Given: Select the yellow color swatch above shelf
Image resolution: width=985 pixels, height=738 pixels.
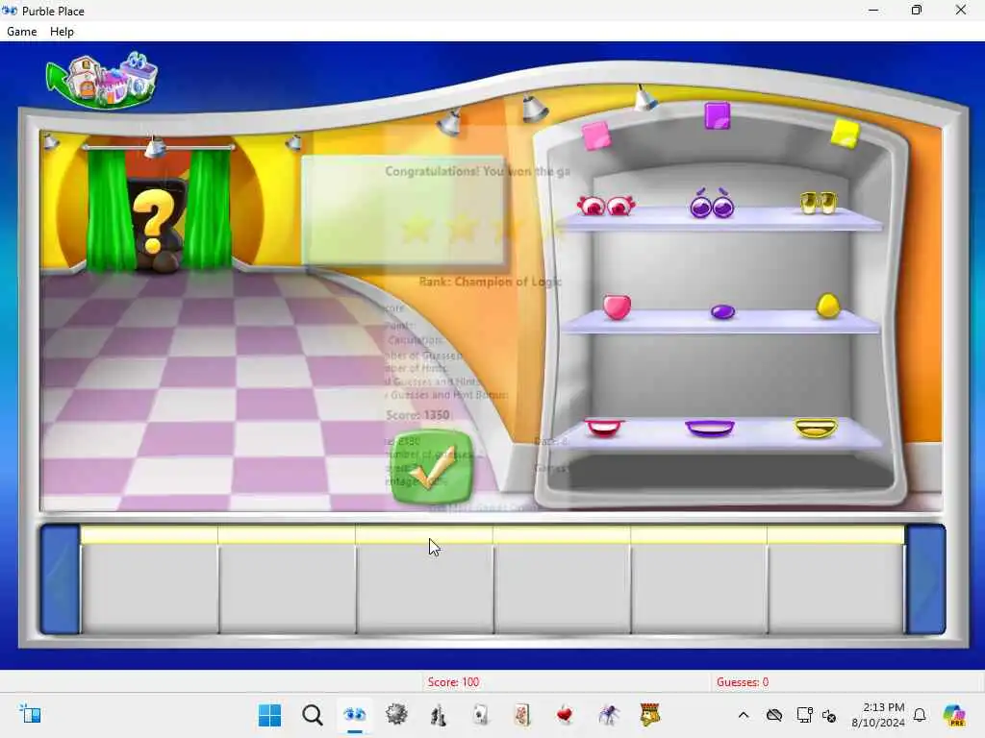Looking at the screenshot, I should (845, 134).
